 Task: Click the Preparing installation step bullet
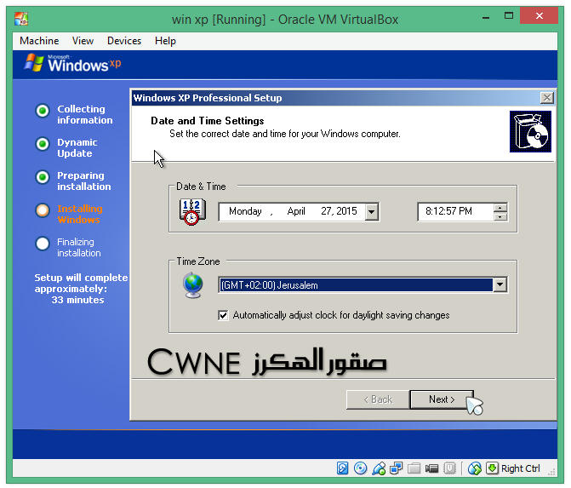pyautogui.click(x=43, y=177)
